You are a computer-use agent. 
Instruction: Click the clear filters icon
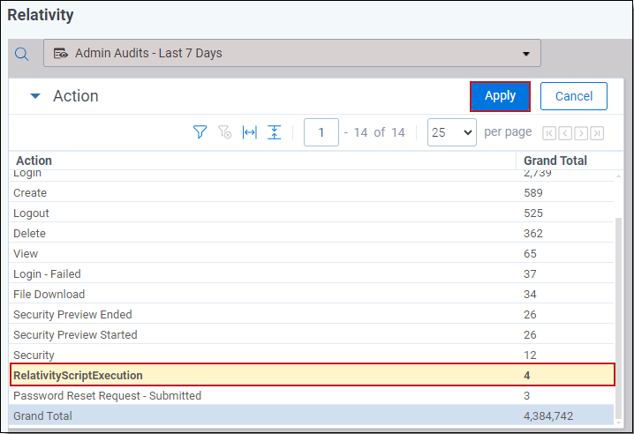tap(225, 132)
